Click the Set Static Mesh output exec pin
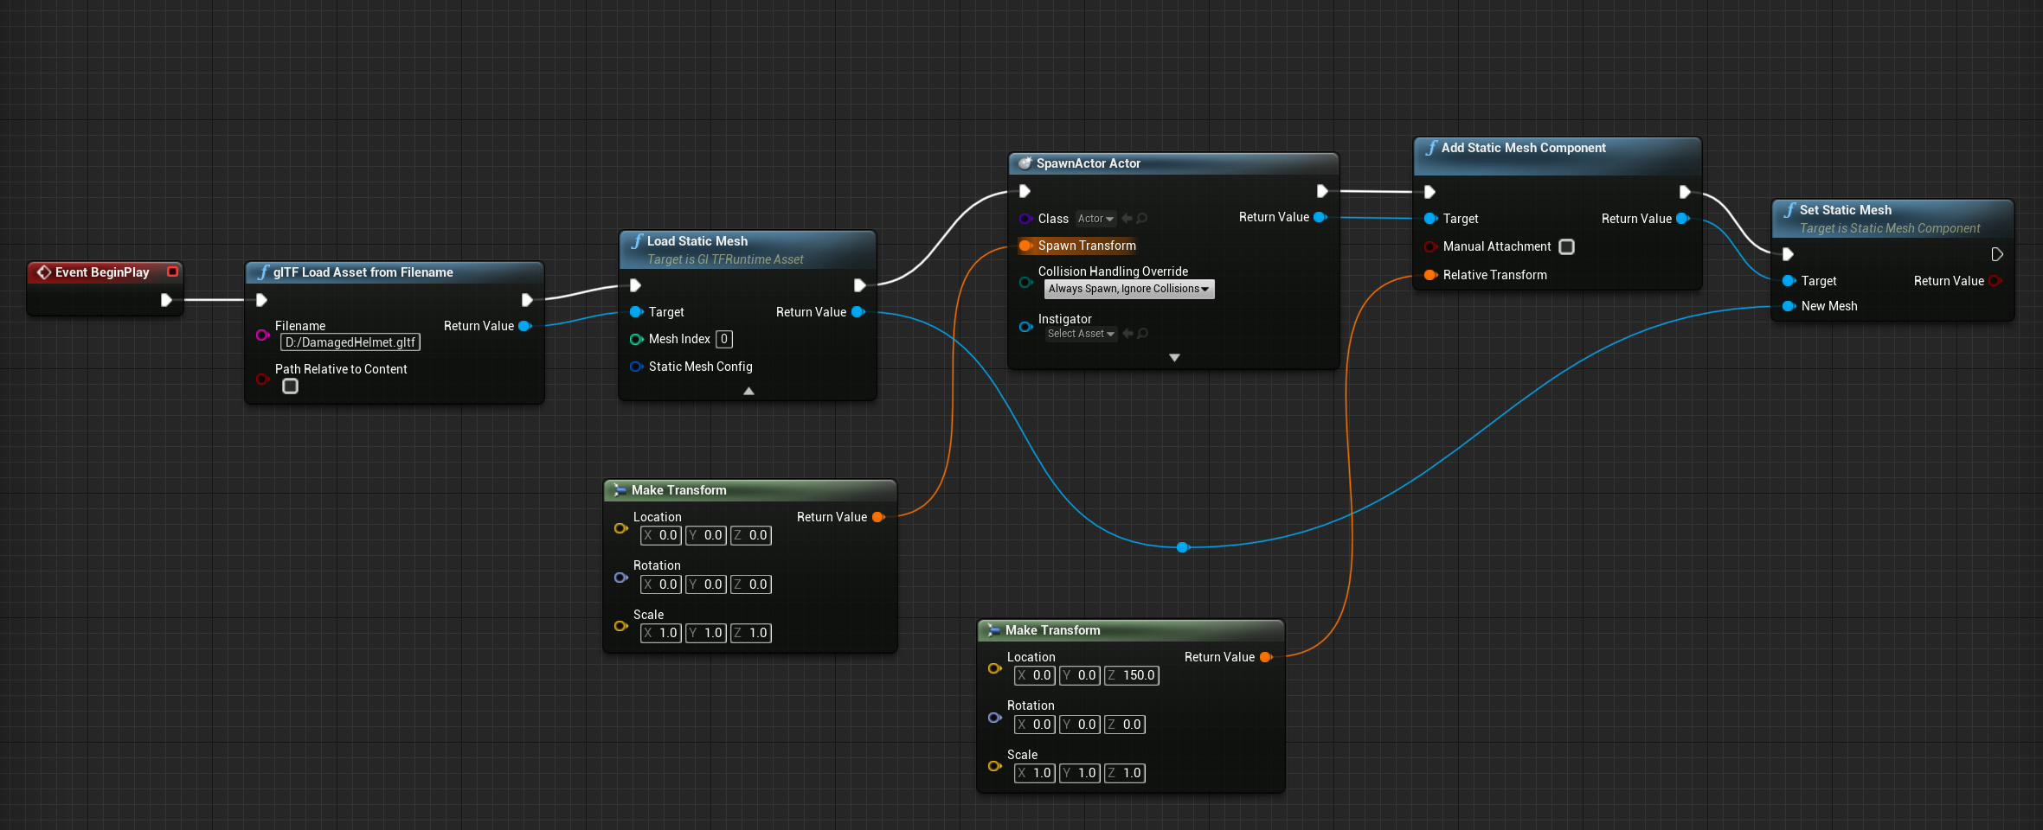This screenshot has width=2043, height=830. pyautogui.click(x=1997, y=254)
